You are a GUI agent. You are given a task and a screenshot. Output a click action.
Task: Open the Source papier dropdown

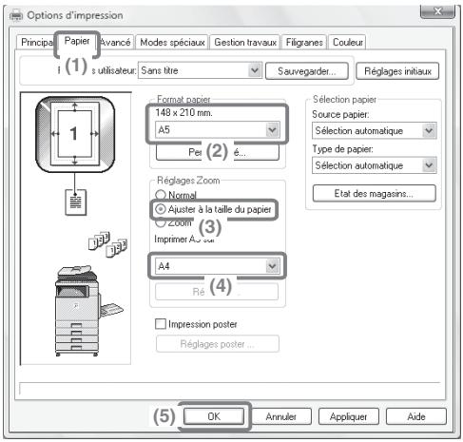point(375,130)
